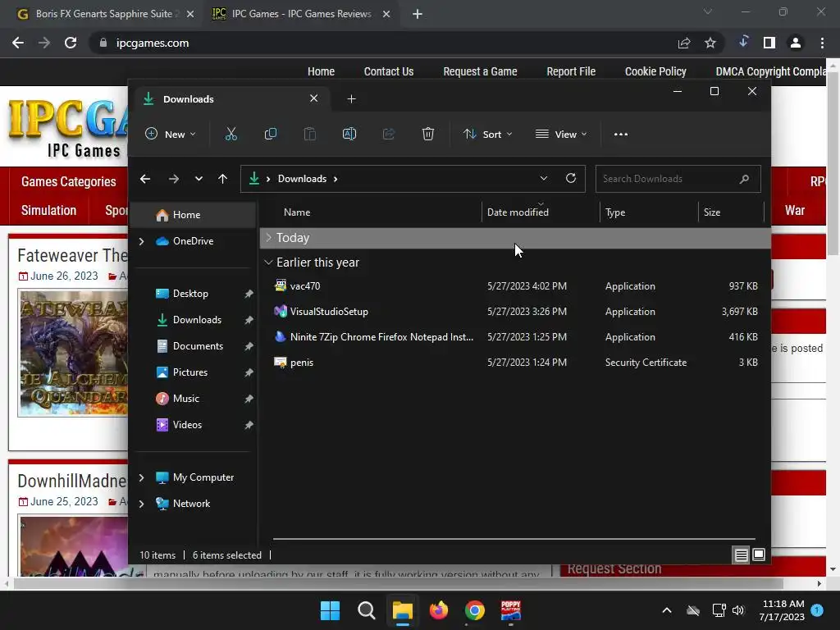This screenshot has height=630, width=840.
Task: Click the Chrome address bar URL
Action: click(153, 43)
